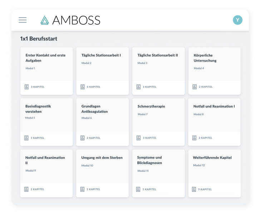Screen dimensions: 261x214
Task: Click the Modul 4 label
Action: (x=199, y=68)
